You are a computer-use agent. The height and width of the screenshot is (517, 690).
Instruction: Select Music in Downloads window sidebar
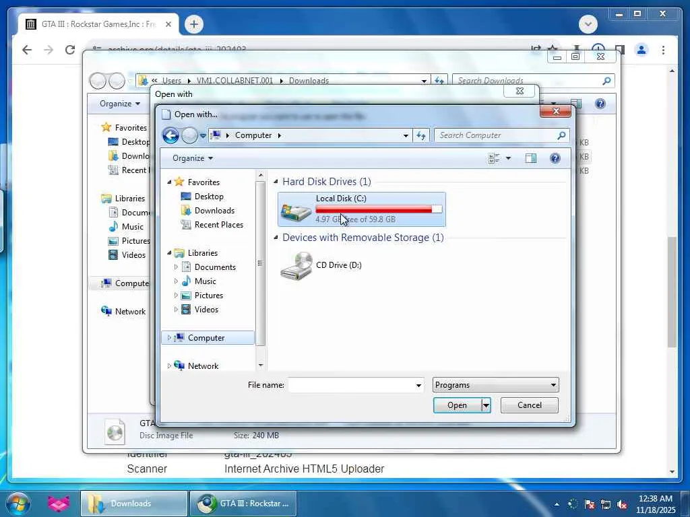click(132, 227)
